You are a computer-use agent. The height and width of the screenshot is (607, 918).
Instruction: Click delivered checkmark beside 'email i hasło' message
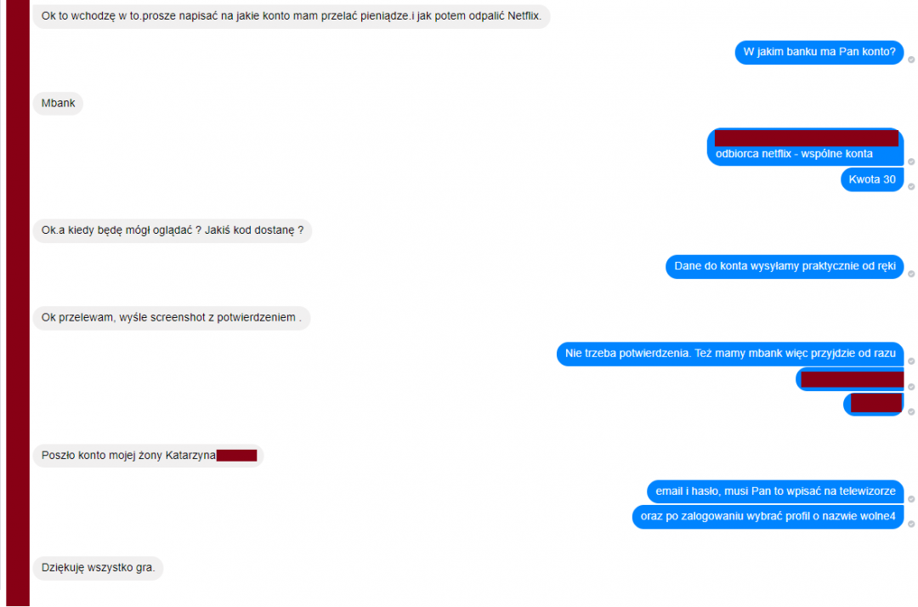tap(911, 499)
